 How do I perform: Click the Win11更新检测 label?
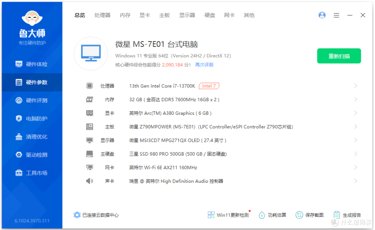(233, 215)
